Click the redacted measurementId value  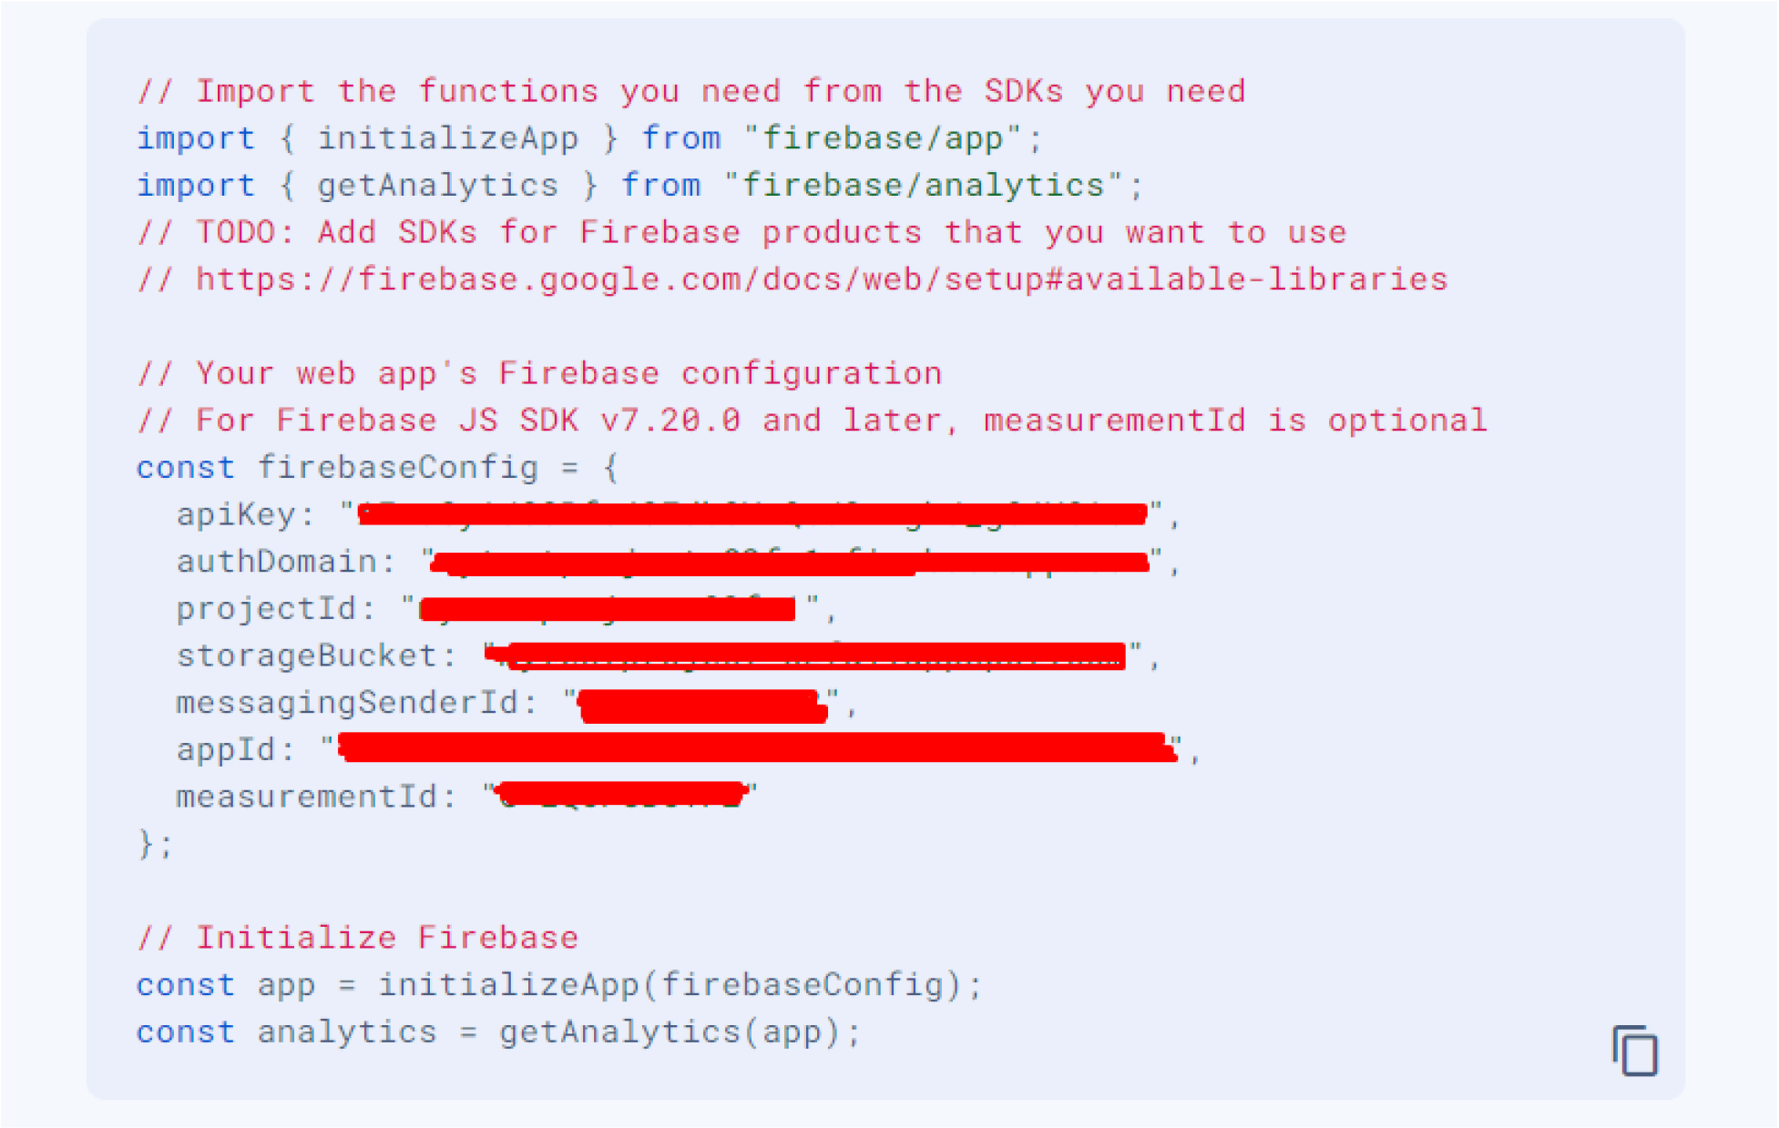tap(622, 795)
